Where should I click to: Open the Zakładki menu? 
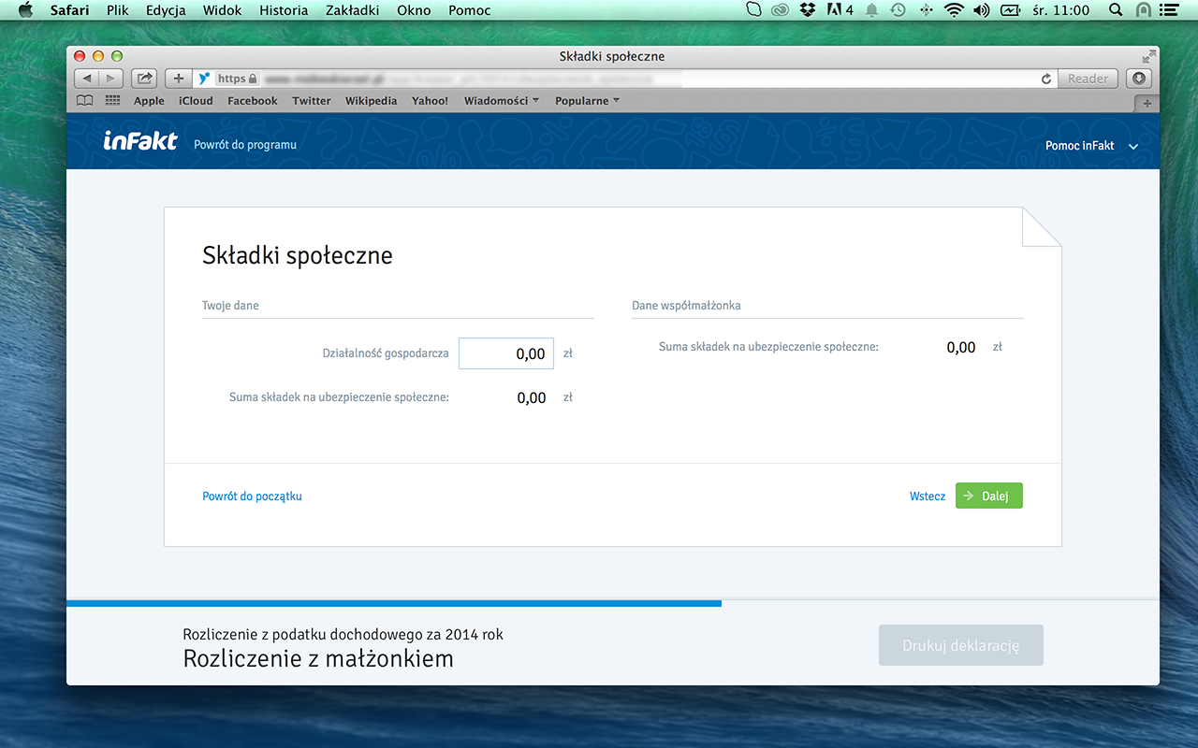tap(352, 10)
